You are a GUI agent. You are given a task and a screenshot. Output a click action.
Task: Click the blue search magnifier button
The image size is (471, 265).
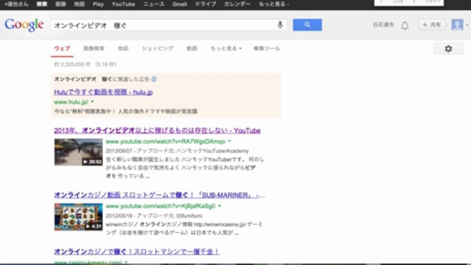[x=307, y=25]
